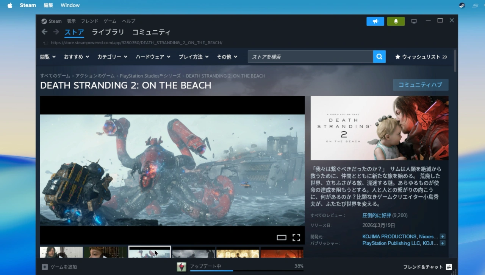Expand the その他 dropdown
The image size is (485, 275).
pyautogui.click(x=227, y=56)
